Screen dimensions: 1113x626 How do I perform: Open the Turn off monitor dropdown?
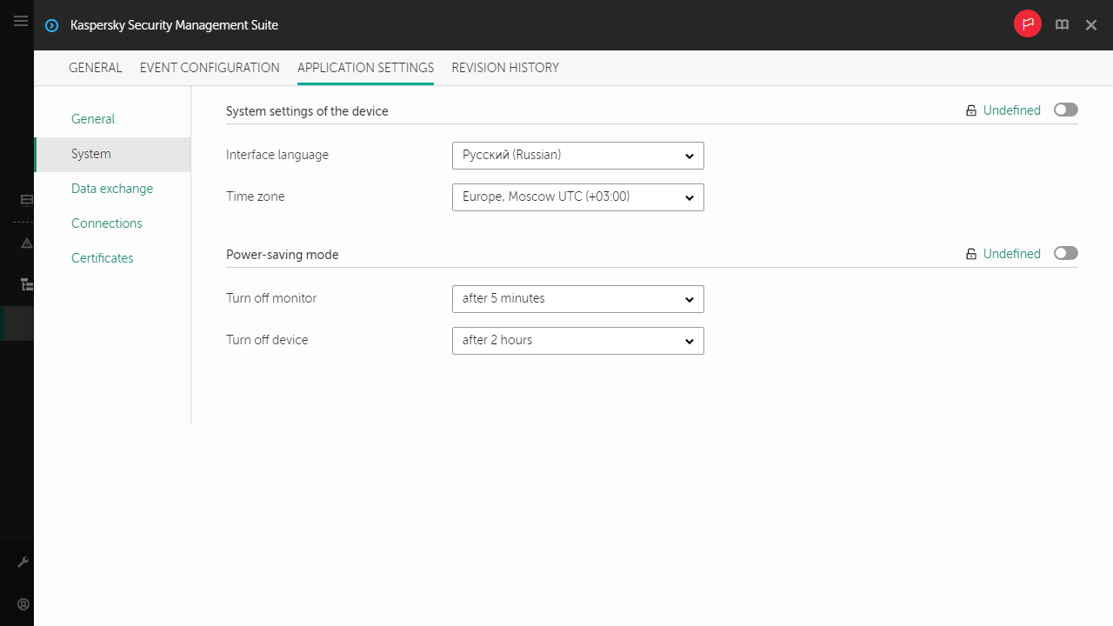[577, 298]
